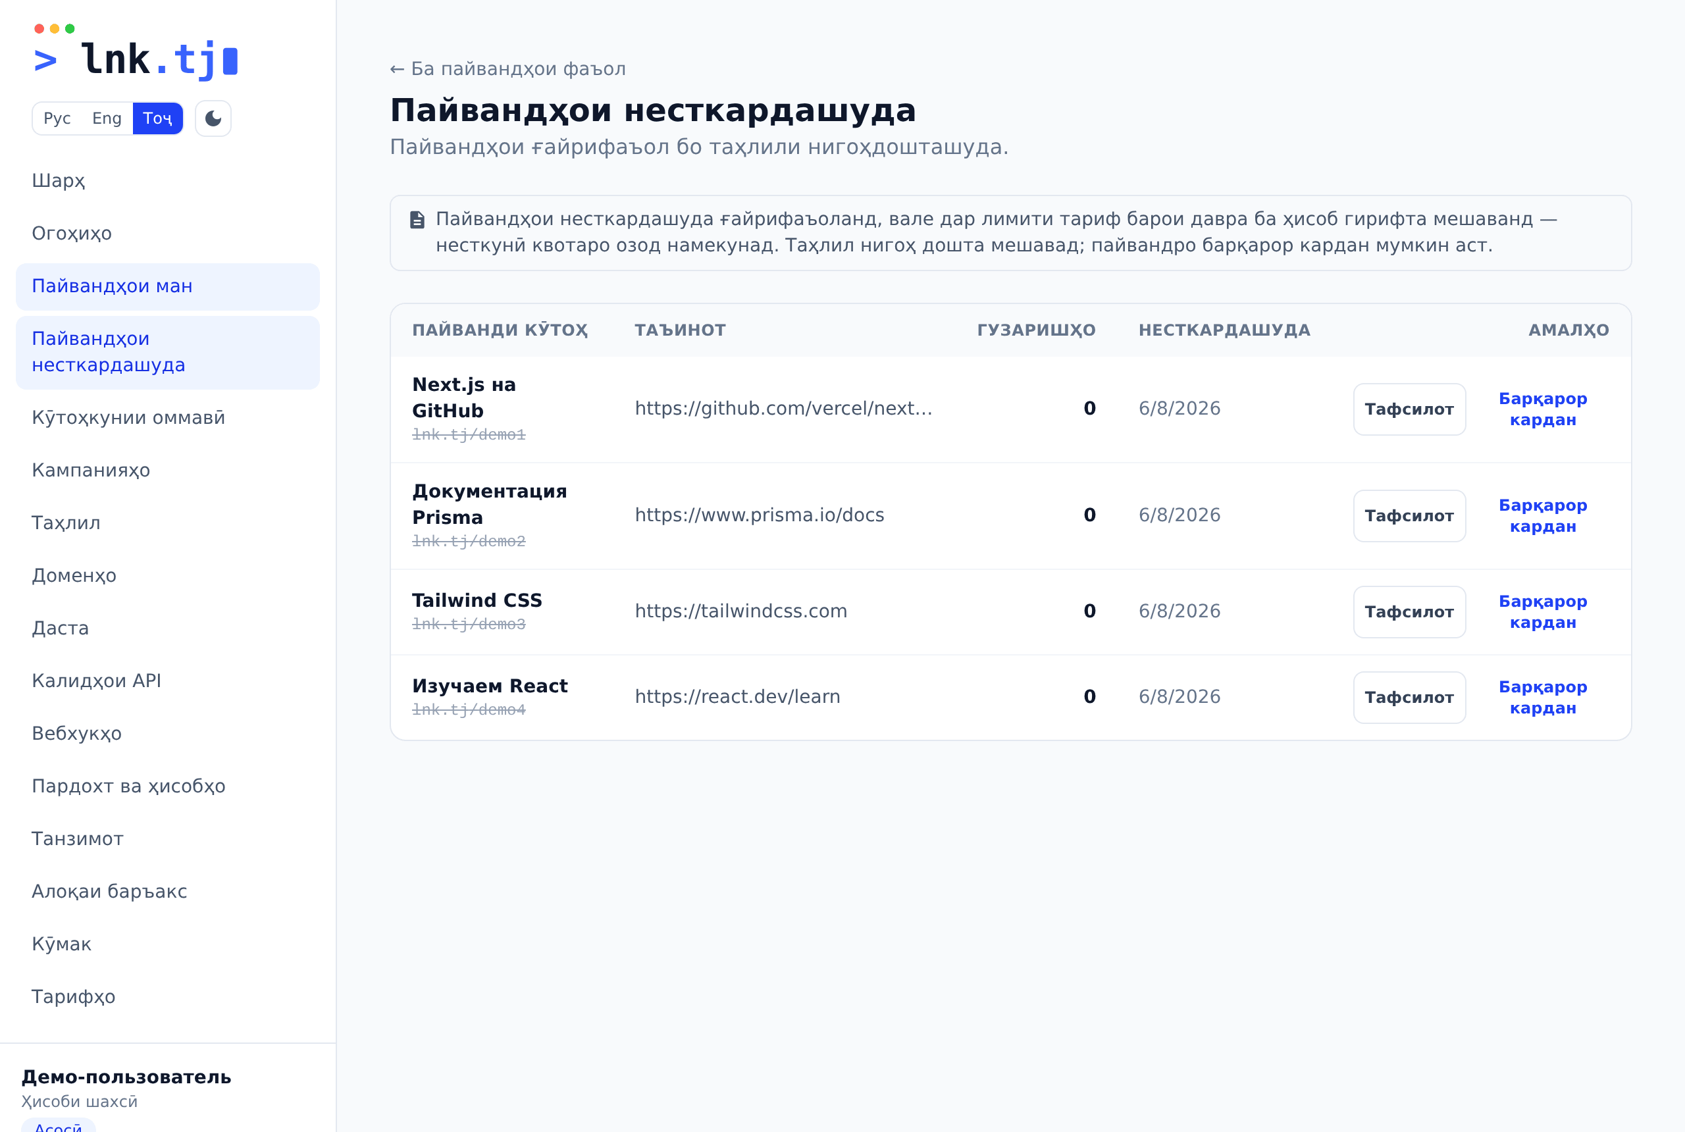This screenshot has height=1132, width=1685.
Task: Click destination https://tailwindcss.com
Action: click(740, 611)
